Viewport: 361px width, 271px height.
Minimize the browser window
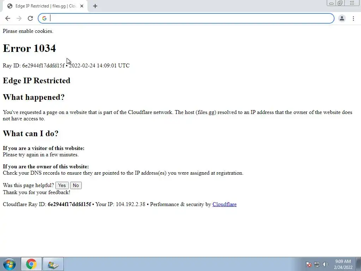click(x=331, y=3)
